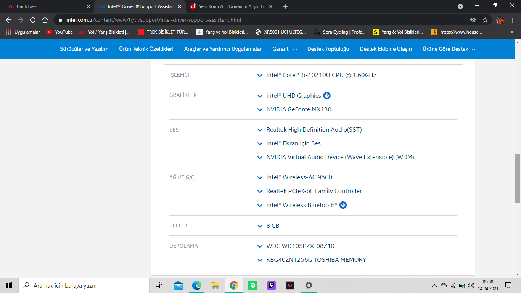Open the Yol / Yarış Bisikleti bookmark
This screenshot has height=293, width=521.
105,32
